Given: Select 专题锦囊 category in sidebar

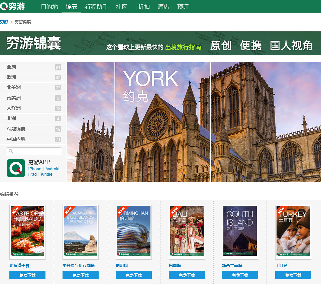Looking at the screenshot, I should coord(33,129).
